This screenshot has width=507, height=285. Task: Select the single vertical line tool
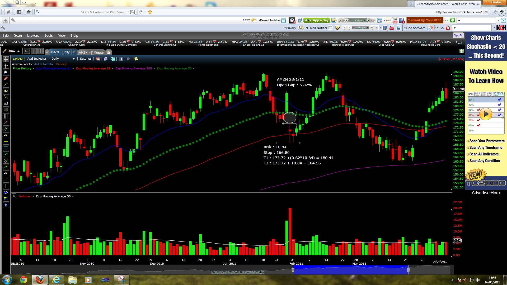click(6, 186)
